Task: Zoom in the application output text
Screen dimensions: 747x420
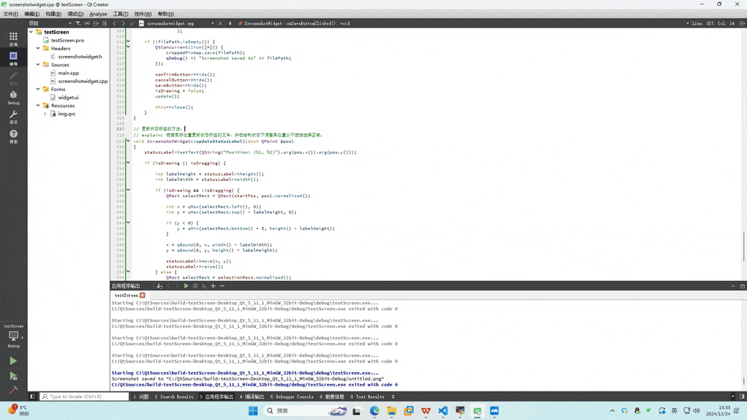Action: pyautogui.click(x=213, y=286)
